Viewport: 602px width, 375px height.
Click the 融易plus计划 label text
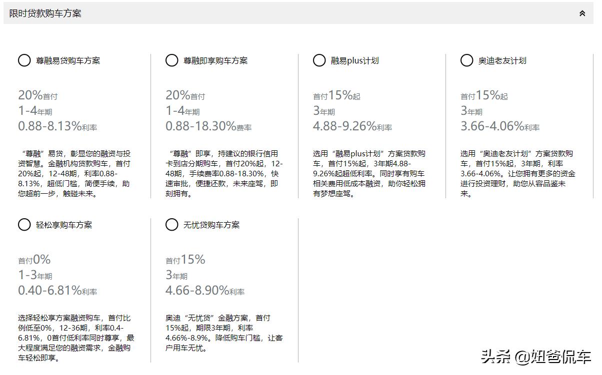click(355, 60)
